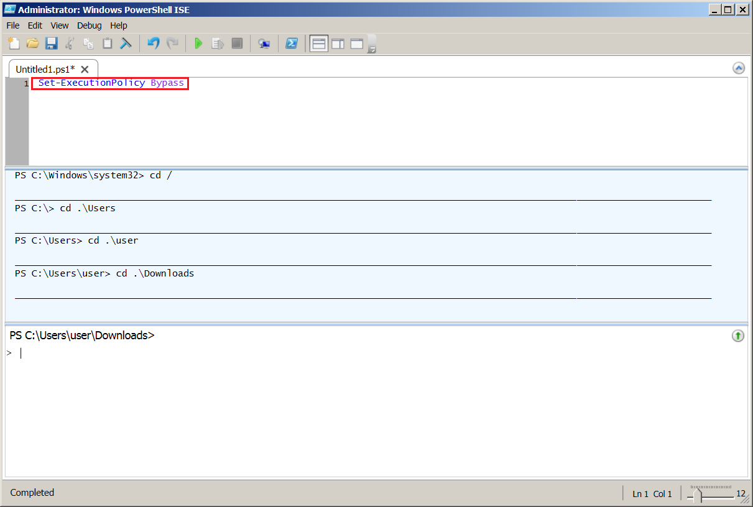
Task: Maximize the PowerShell ISE window
Action: [x=728, y=9]
